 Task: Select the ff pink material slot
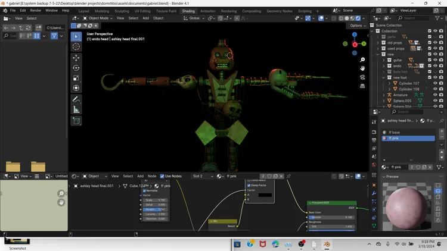pos(408,139)
